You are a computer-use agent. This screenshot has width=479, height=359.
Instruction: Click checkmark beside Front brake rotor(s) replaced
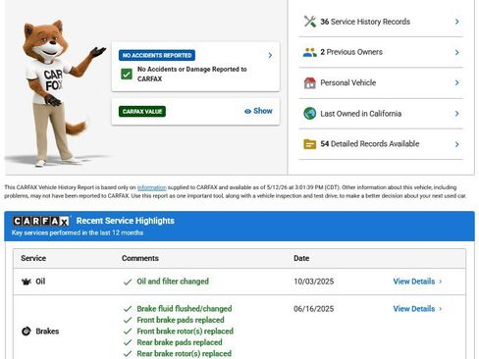point(128,332)
